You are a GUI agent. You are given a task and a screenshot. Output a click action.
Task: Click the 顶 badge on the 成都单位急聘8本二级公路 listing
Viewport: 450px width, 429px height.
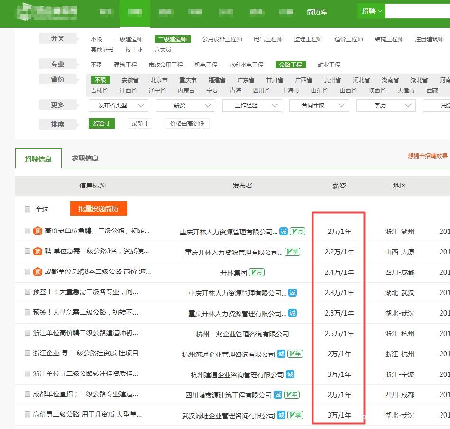click(37, 271)
